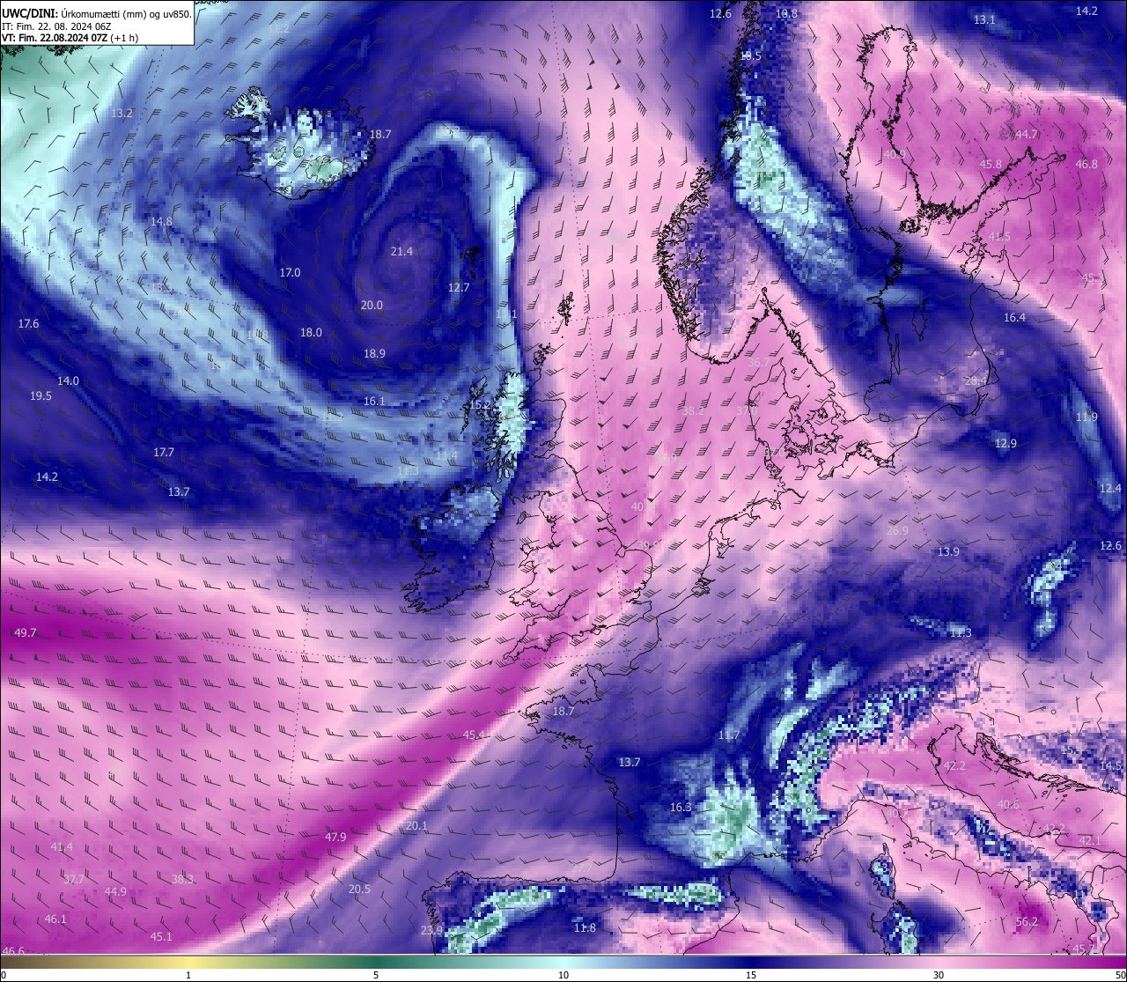The width and height of the screenshot is (1127, 982).
Task: Select the 21.4 value in the low centre
Action: click(401, 251)
